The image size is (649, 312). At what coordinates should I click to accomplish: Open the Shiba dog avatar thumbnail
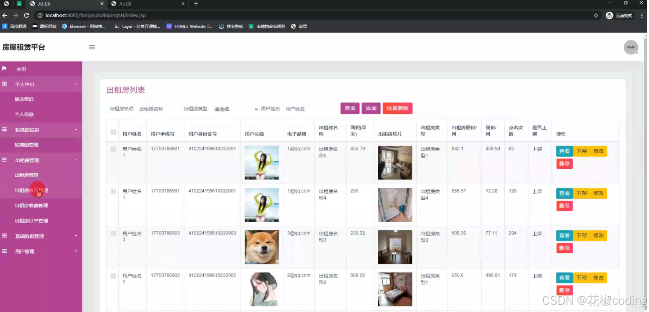pos(262,247)
